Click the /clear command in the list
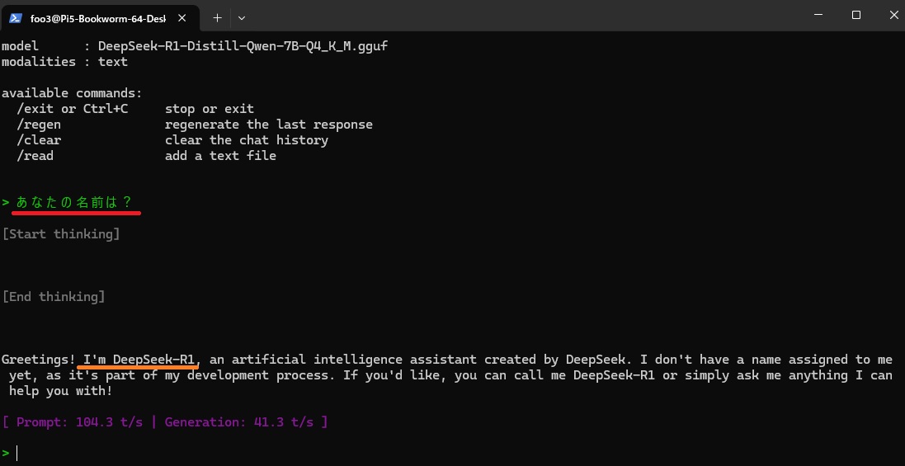 [x=39, y=140]
